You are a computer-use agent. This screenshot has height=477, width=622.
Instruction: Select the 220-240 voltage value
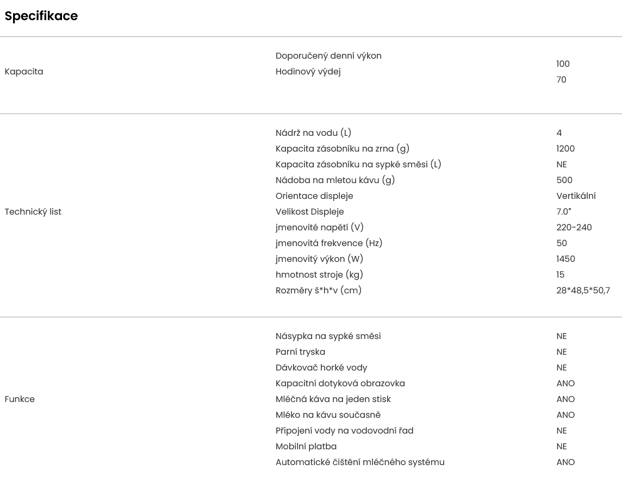click(574, 228)
